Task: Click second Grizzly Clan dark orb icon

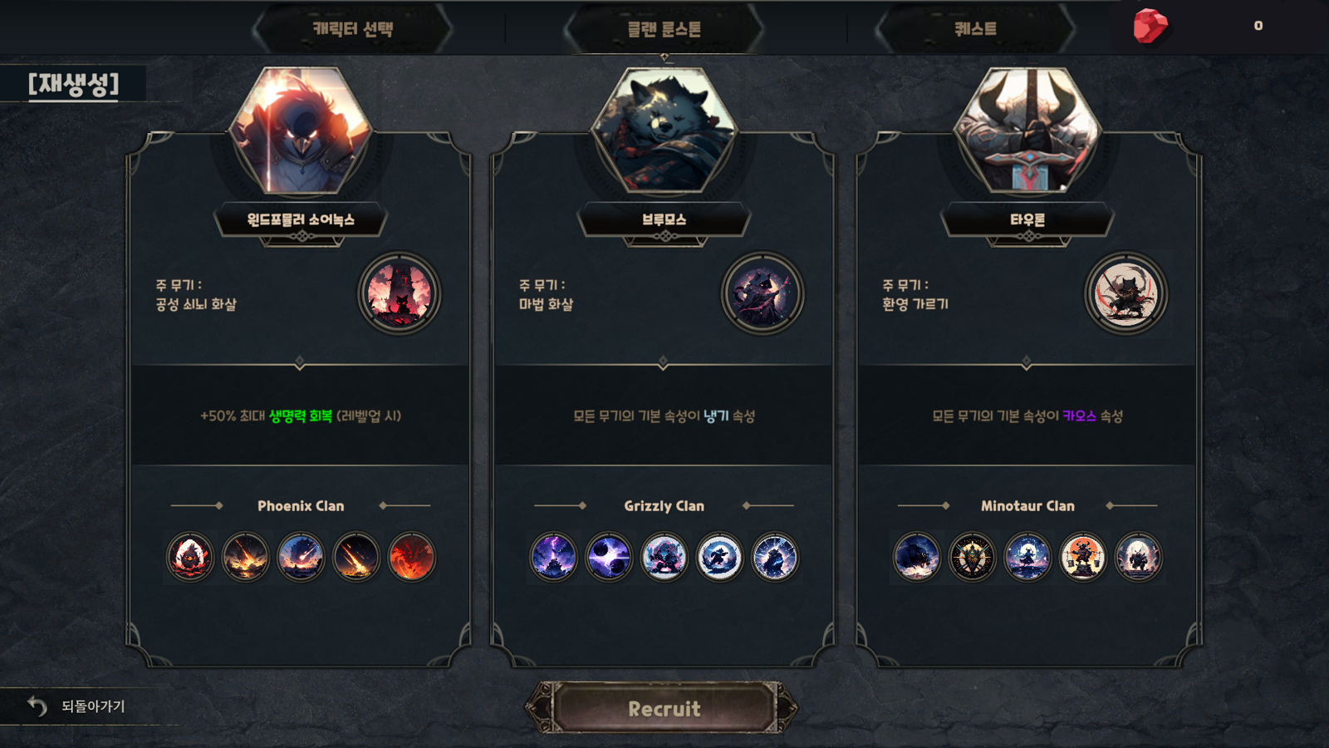Action: [x=609, y=556]
